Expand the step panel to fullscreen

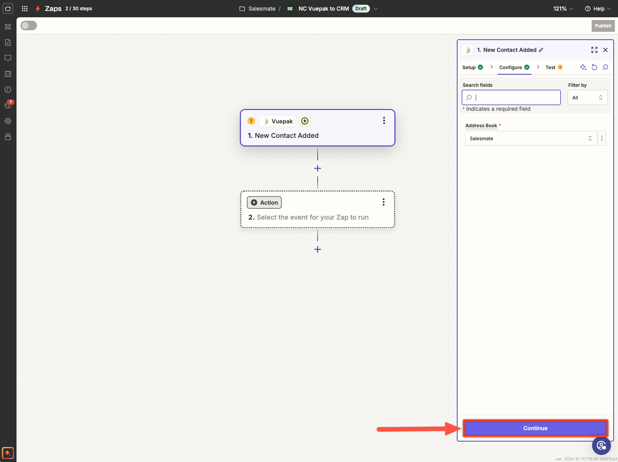click(594, 50)
